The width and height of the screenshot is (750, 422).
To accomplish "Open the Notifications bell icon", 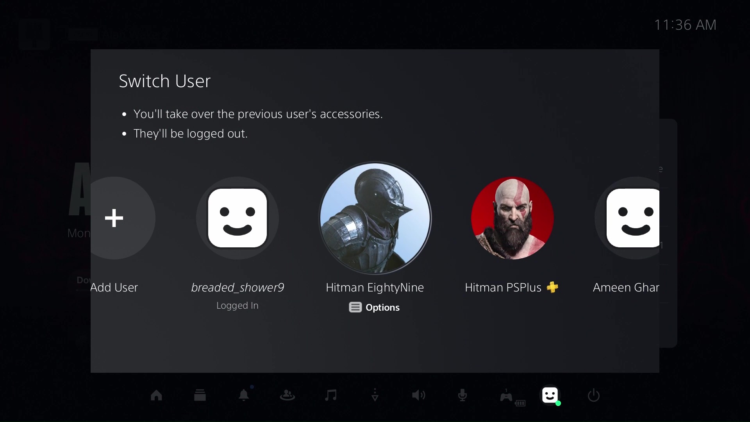I will 244,395.
